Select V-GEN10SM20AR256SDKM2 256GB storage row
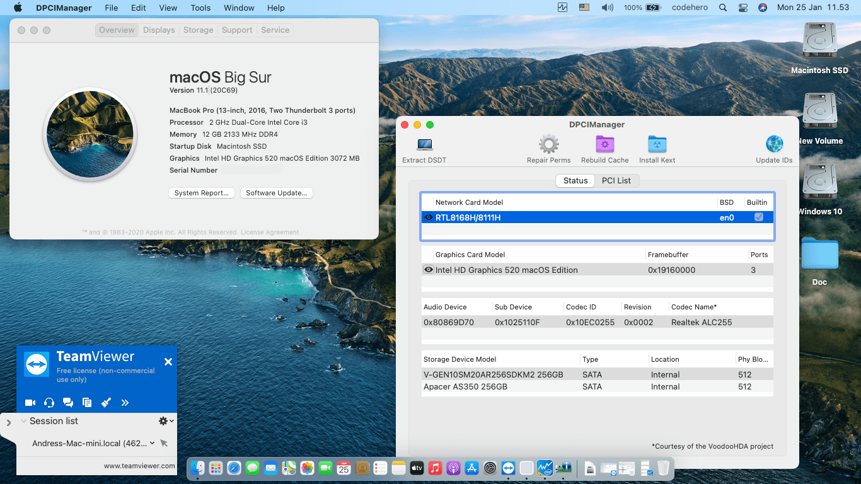 click(x=598, y=374)
